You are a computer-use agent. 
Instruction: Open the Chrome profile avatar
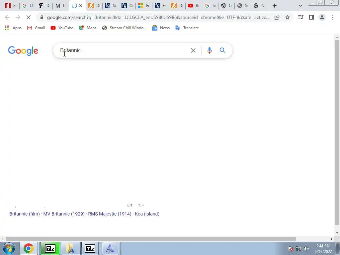pos(322,17)
